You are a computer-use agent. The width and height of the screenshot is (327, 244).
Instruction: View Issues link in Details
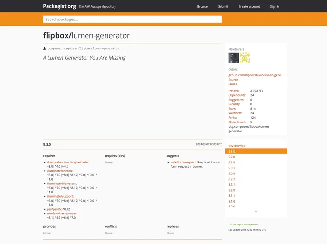pos(232,84)
